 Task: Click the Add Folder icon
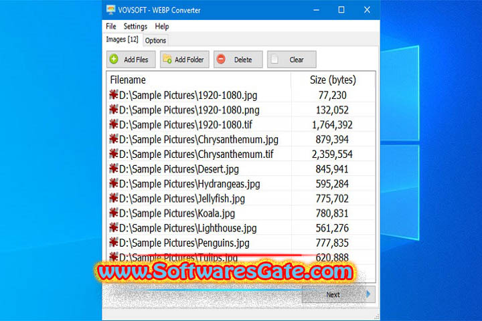(x=167, y=59)
